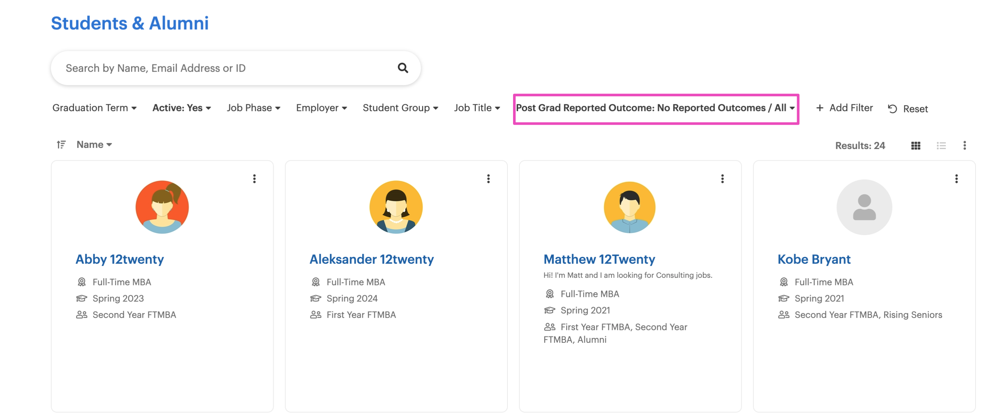Click Aleksander's First Year FTMBA group
This screenshot has height=419, width=983.
pos(361,315)
